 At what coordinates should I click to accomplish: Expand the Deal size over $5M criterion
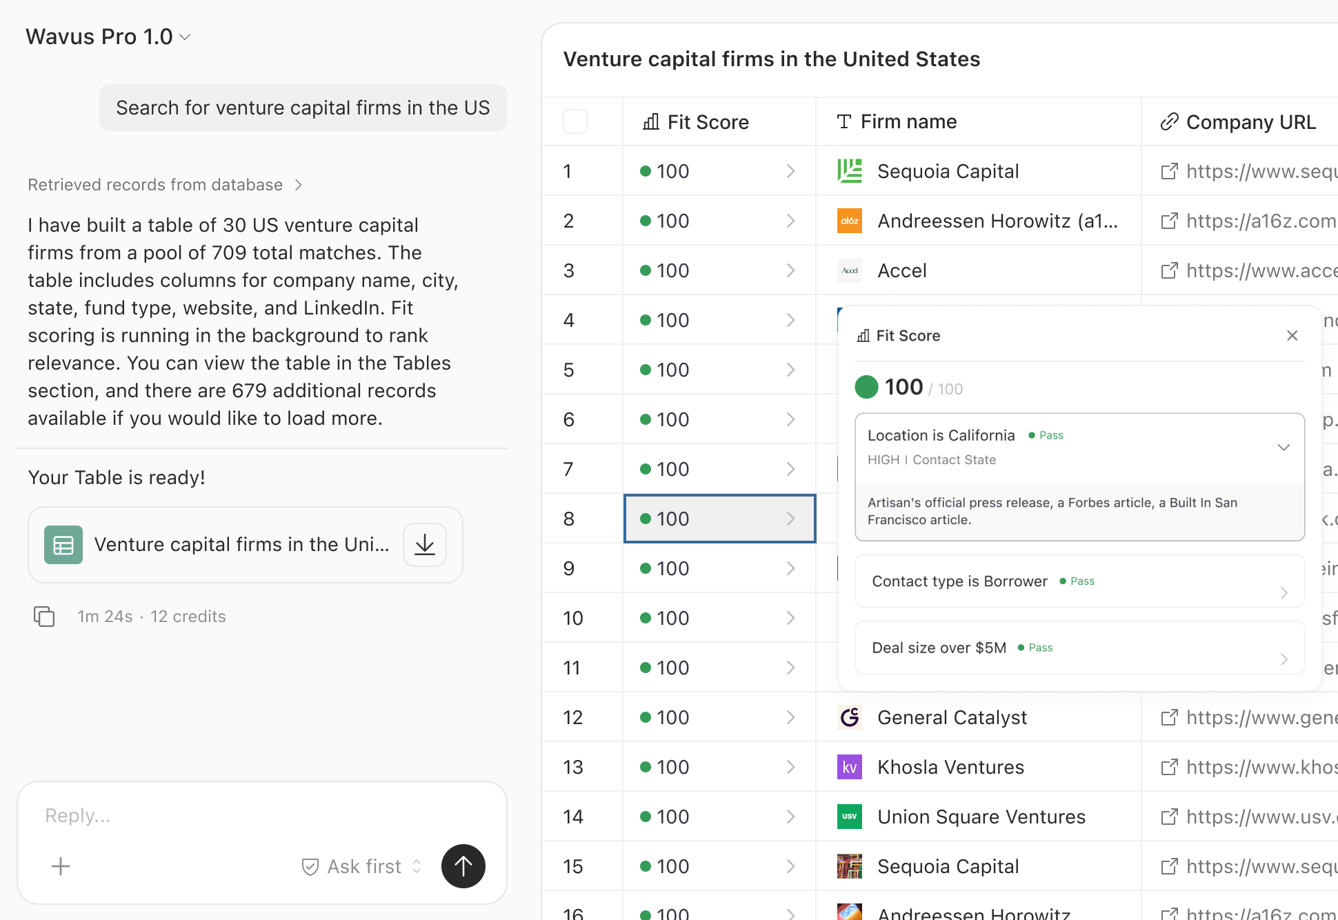pos(1284,659)
